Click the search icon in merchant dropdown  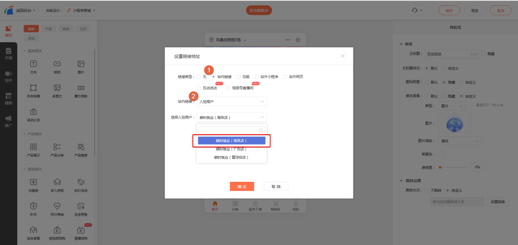coord(261,131)
